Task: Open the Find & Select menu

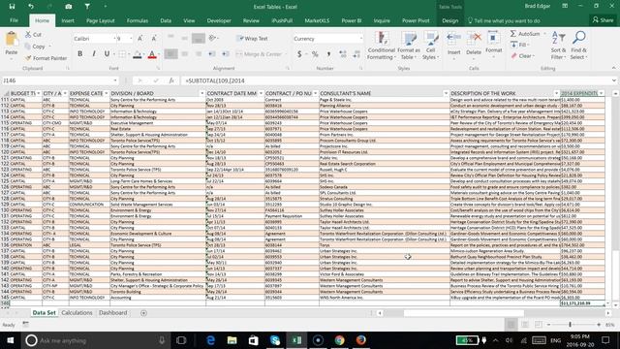Action: (x=579, y=46)
